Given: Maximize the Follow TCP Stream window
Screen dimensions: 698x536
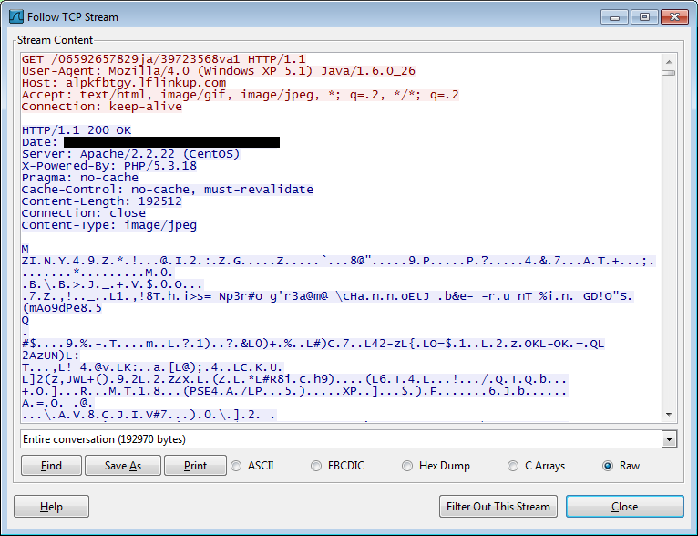Looking at the screenshot, I should pos(643,16).
